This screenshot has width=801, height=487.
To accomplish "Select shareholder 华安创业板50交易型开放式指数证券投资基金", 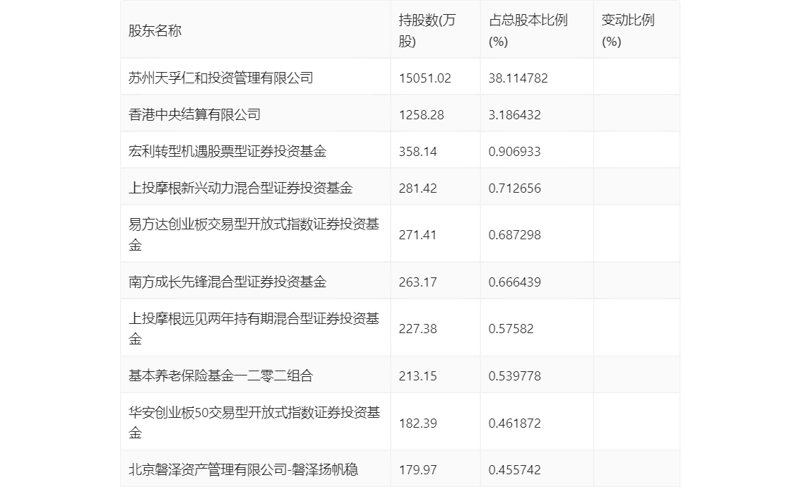I will click(254, 423).
